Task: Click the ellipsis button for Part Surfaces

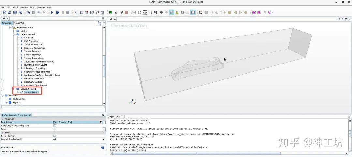Action: pyautogui.click(x=104, y=122)
